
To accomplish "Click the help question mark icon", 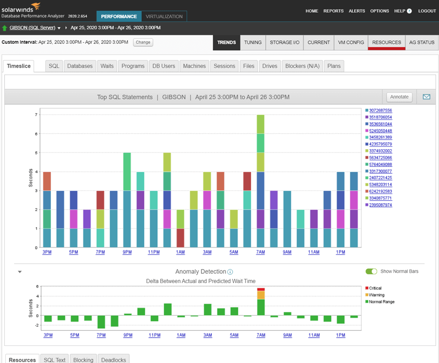I will tap(409, 11).
